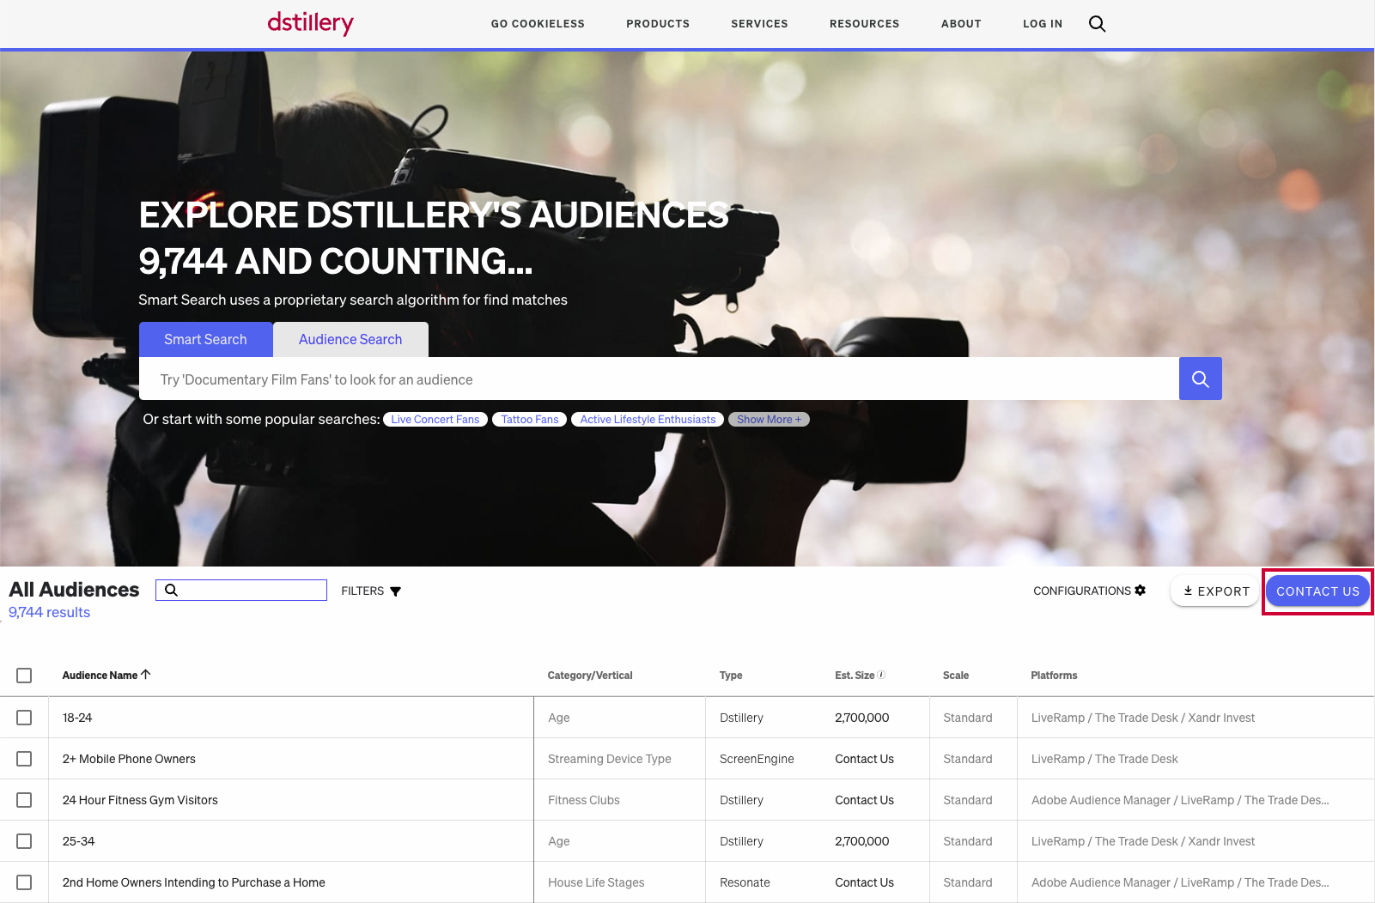
Task: Open the Products navigation menu
Action: [658, 24]
